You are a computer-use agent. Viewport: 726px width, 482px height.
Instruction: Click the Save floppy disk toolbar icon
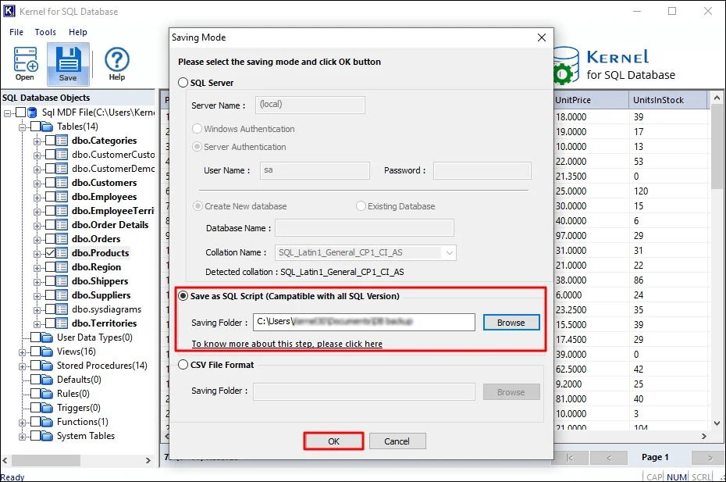(68, 60)
